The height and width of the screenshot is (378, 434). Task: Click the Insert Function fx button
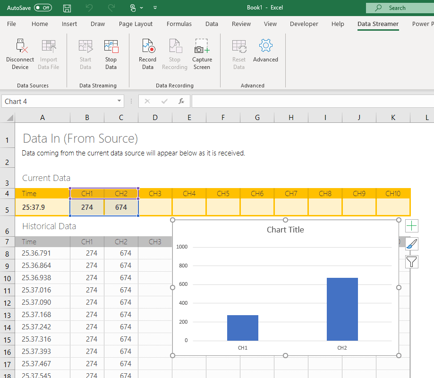point(181,101)
